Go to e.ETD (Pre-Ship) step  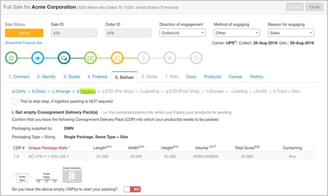118,91
